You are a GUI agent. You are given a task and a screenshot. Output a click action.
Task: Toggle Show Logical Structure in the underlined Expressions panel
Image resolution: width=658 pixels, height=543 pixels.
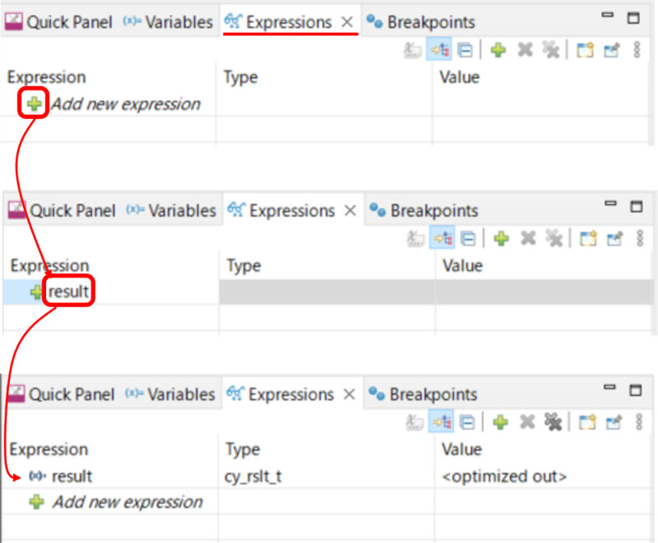(x=439, y=50)
